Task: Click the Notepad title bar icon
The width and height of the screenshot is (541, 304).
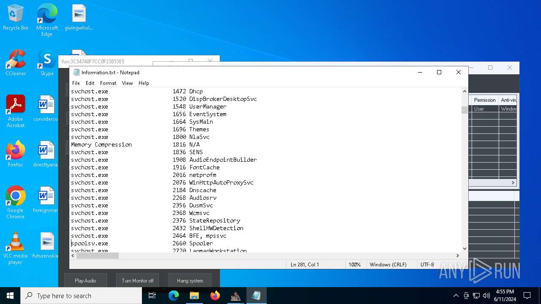Action: [76, 72]
